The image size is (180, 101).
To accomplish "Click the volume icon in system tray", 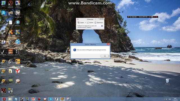I will pos(166,99).
